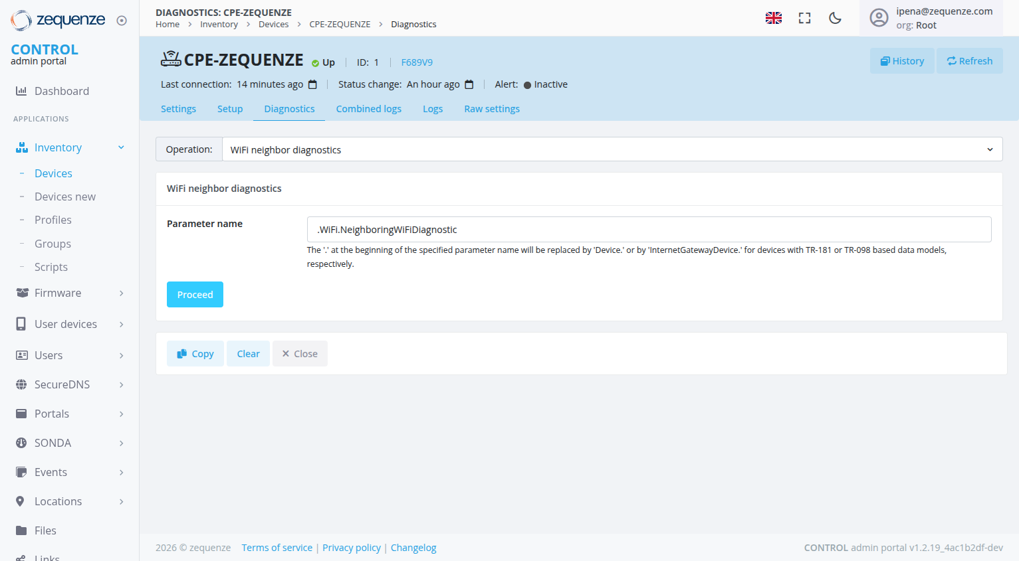Click the Parameter name input field
1019x561 pixels.
tap(648, 230)
